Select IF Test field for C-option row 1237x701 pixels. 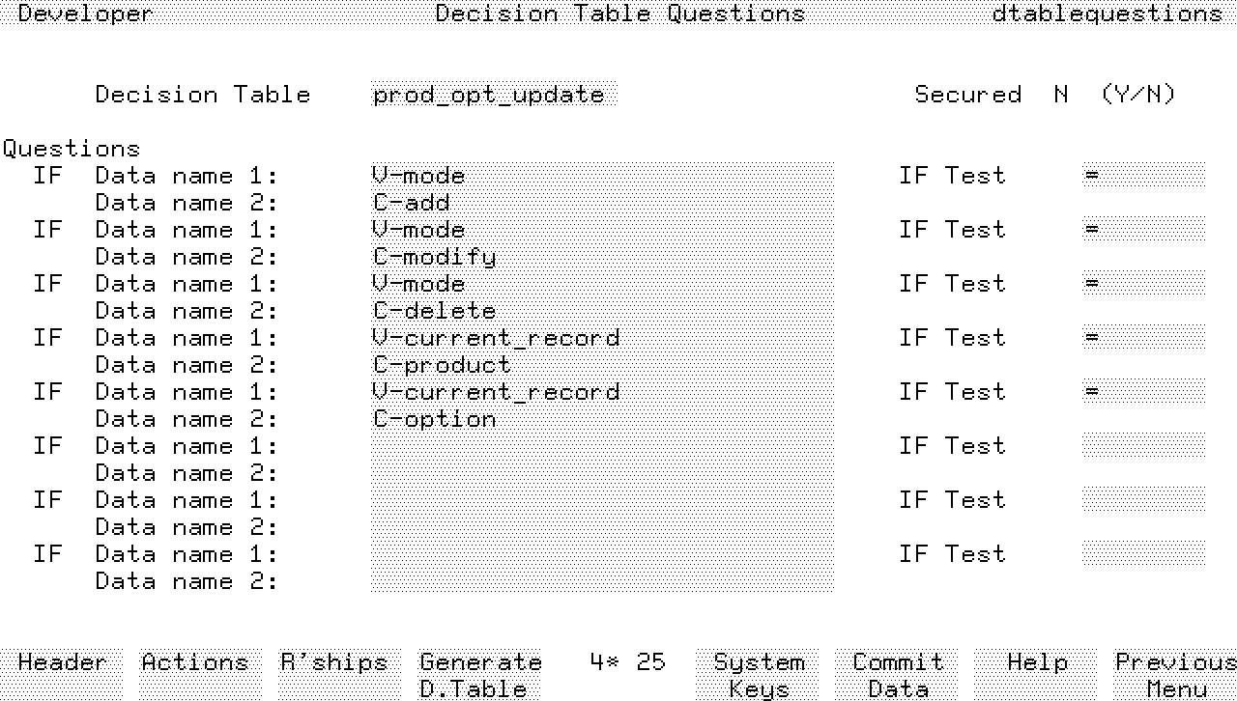click(1143, 392)
